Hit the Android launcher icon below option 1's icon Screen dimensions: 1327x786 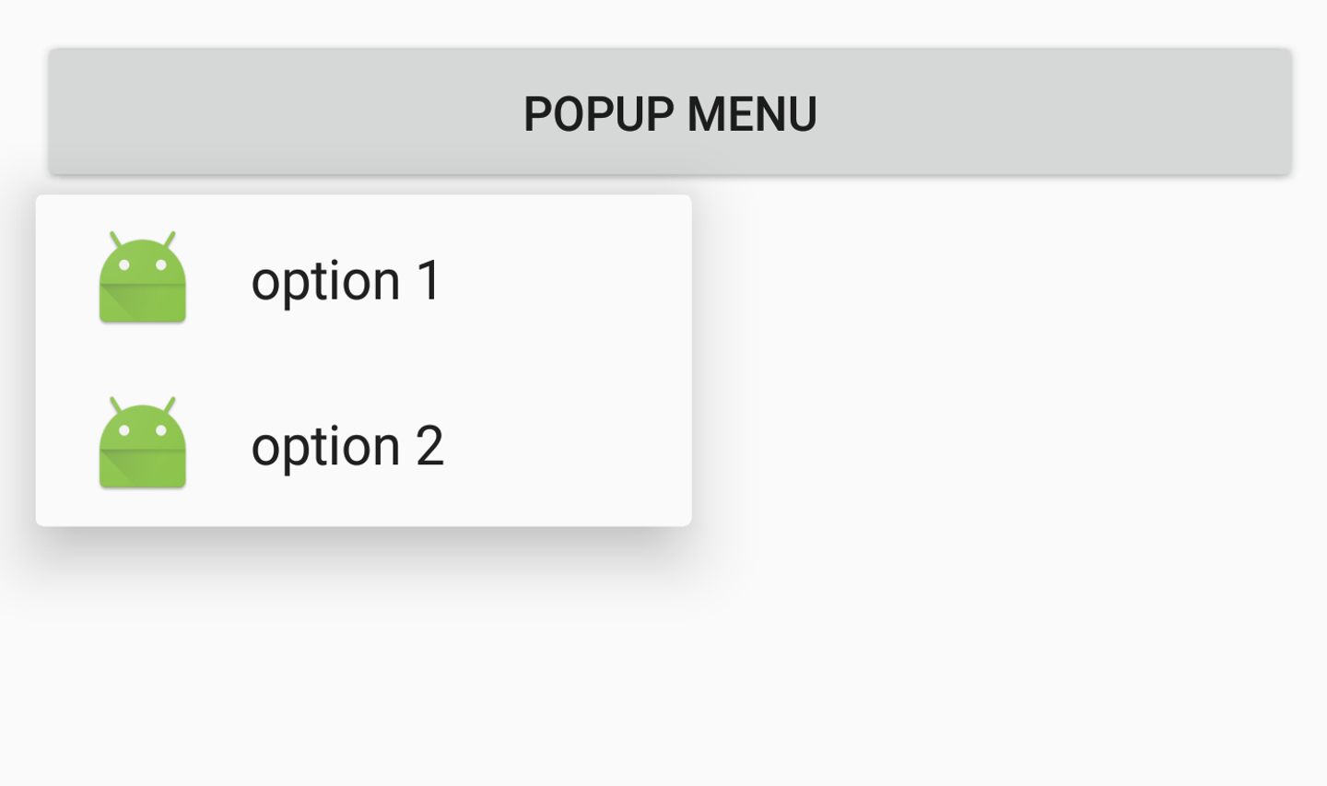pos(143,443)
